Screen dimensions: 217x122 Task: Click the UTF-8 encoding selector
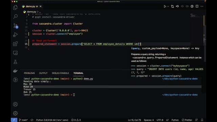(x=160, y=120)
